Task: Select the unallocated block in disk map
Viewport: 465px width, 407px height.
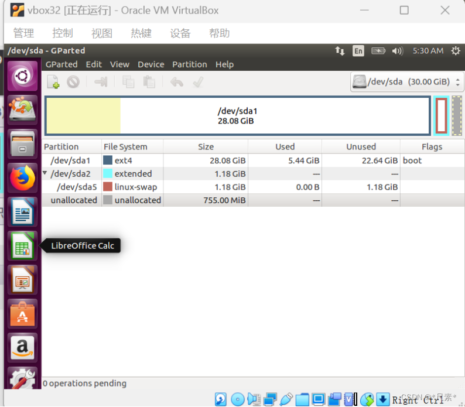Action: tap(457, 116)
